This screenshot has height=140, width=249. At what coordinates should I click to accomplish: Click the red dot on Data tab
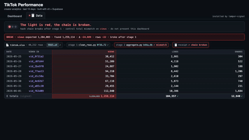30,16
